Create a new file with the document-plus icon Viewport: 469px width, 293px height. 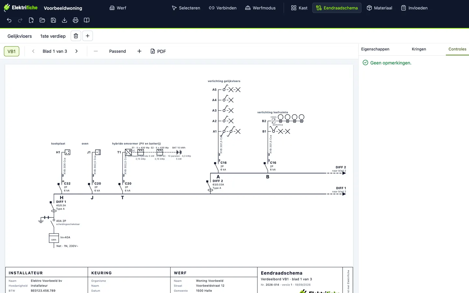[31, 20]
